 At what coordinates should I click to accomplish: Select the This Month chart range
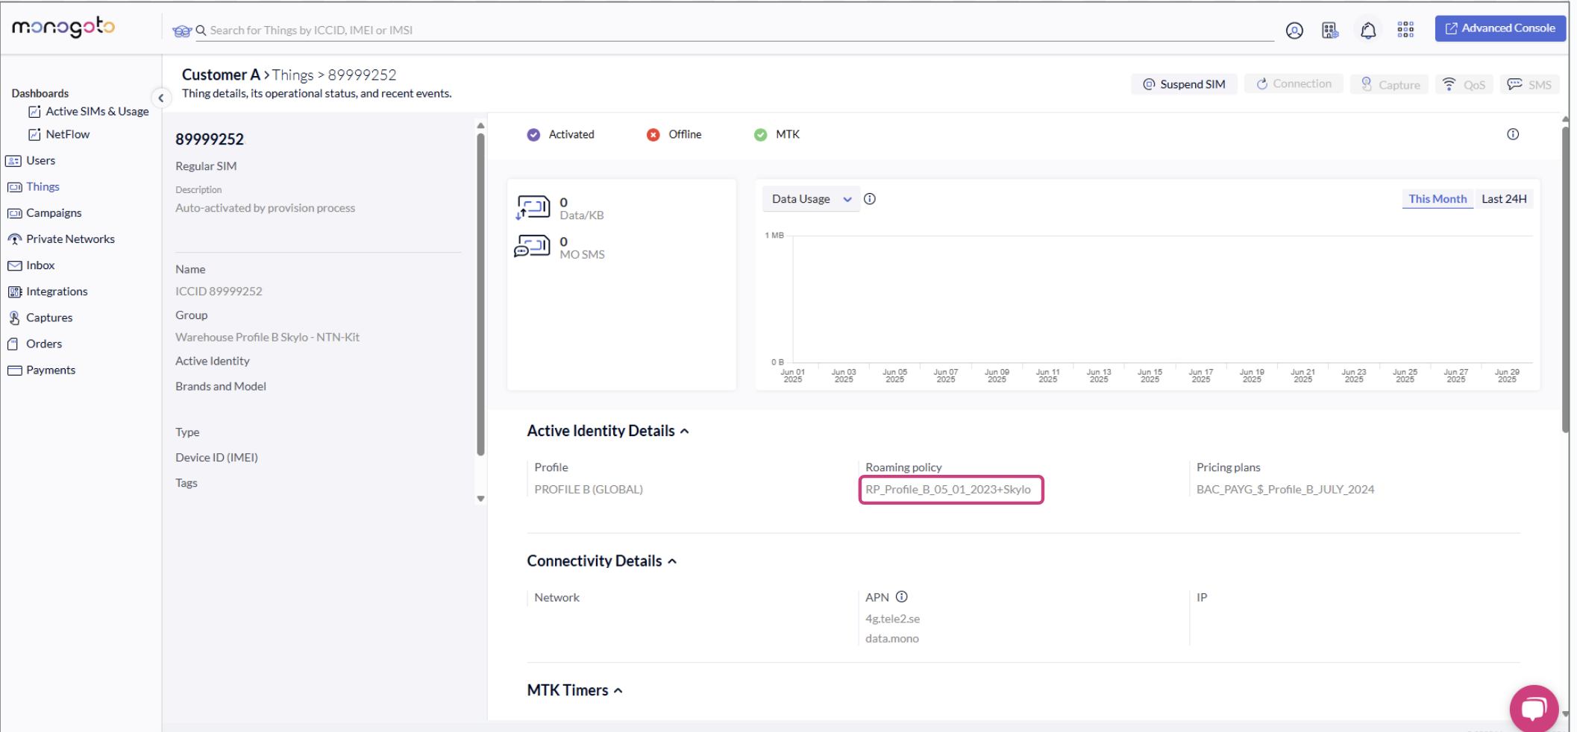pos(1437,199)
